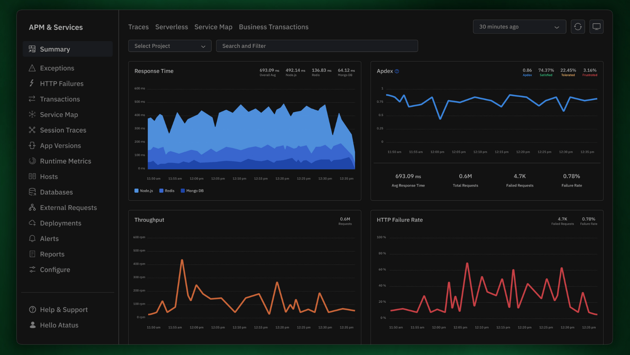This screenshot has width=630, height=355.
Task: Click the Failed Requests count in Apdex panel
Action: [519, 176]
